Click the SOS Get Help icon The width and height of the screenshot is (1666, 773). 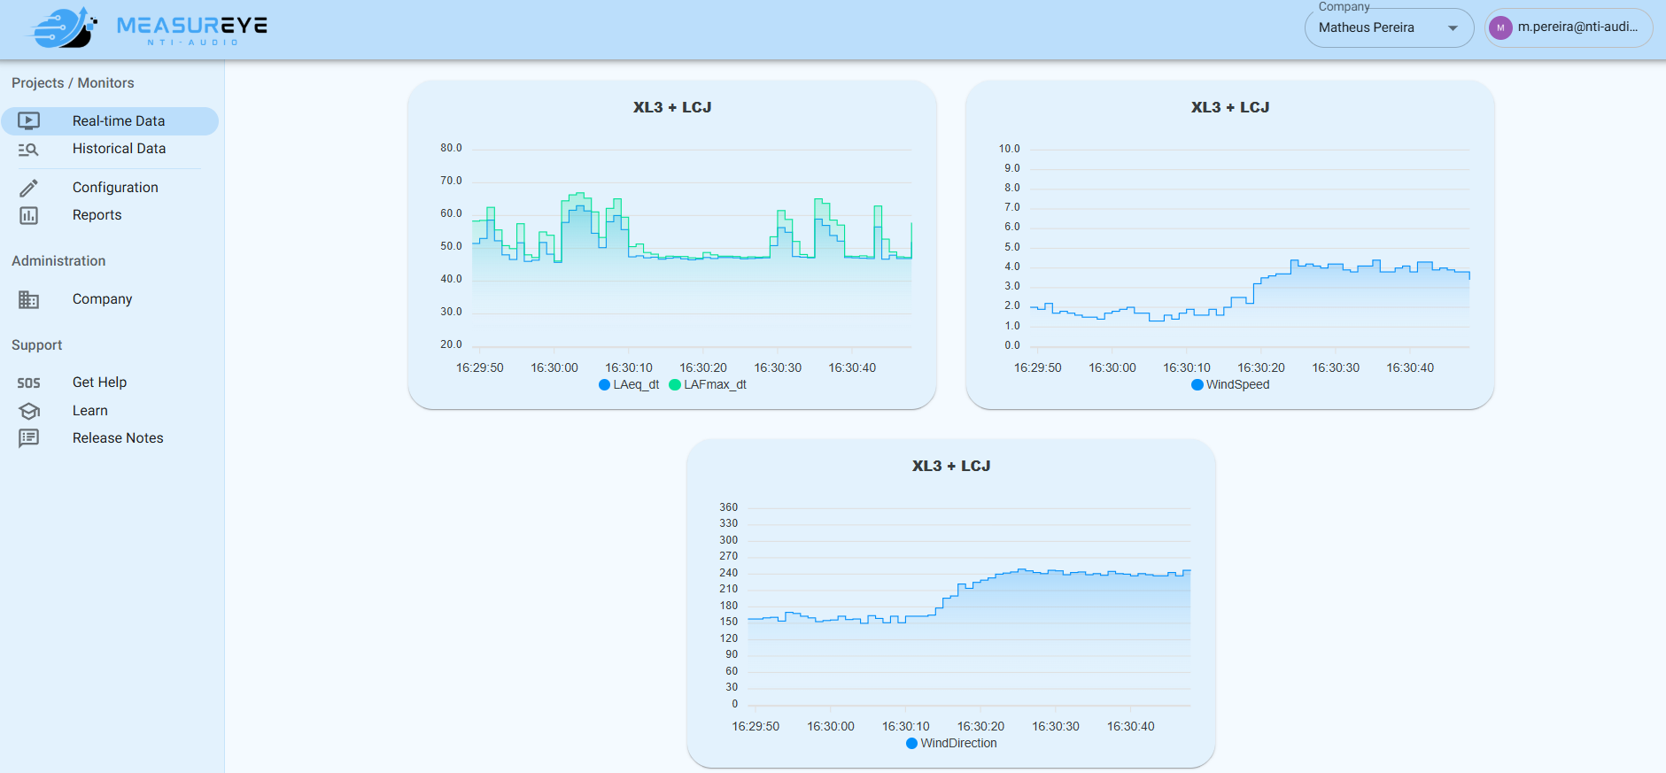pyautogui.click(x=28, y=383)
